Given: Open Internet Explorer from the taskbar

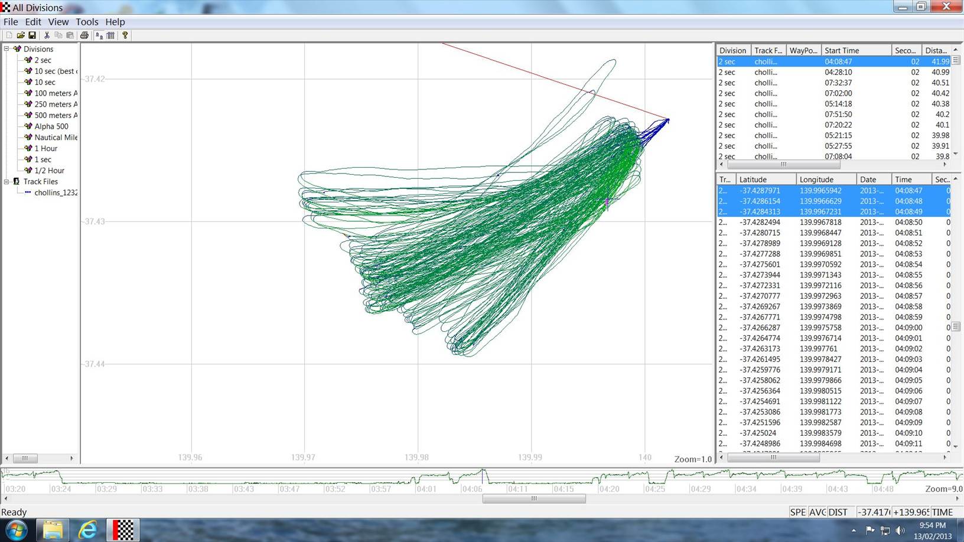Looking at the screenshot, I should (87, 530).
